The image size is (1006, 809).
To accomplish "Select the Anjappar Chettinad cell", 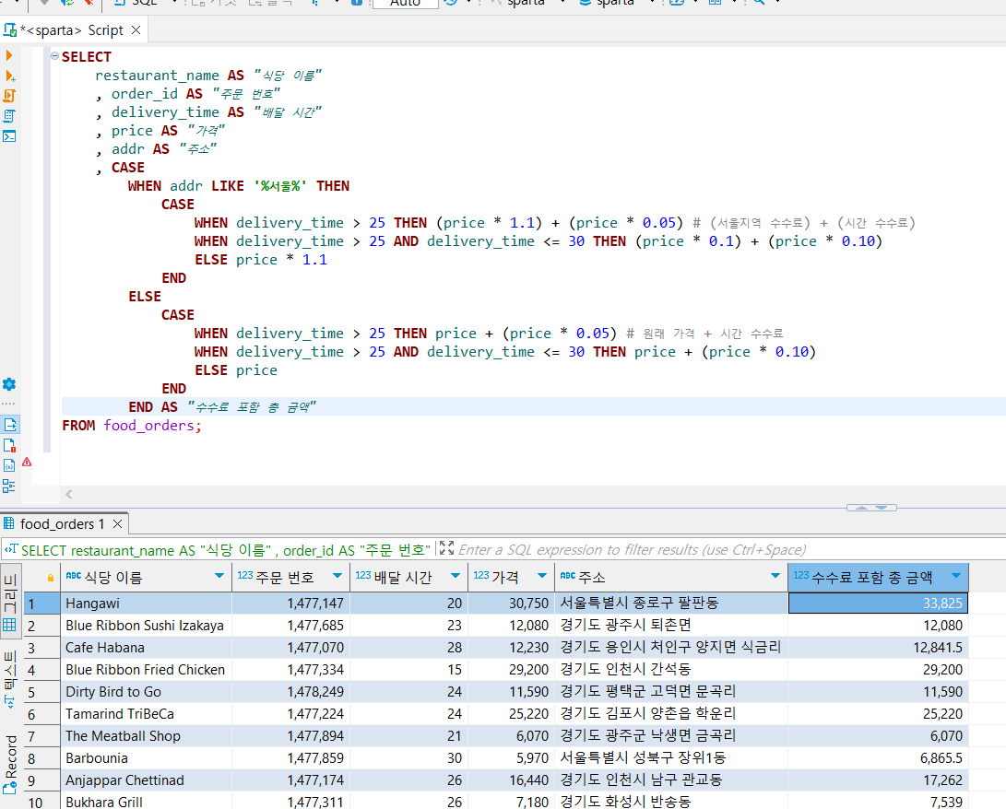I will (x=147, y=780).
